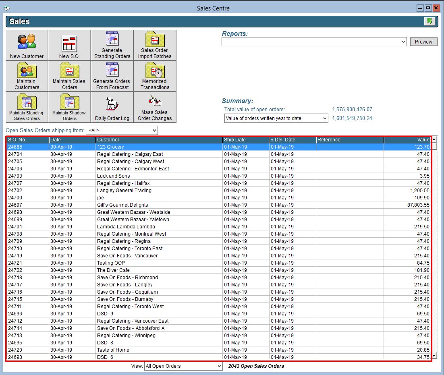Viewport: 444px width, 375px height.
Task: Select the Luck and Sons order
Action: click(219, 176)
